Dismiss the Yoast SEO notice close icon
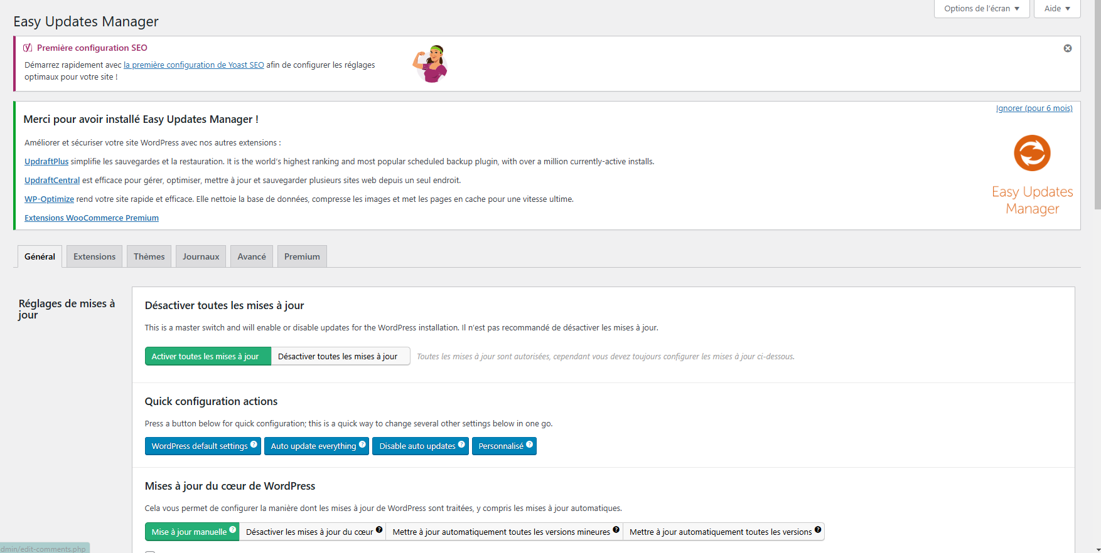The width and height of the screenshot is (1101, 553). click(1067, 48)
